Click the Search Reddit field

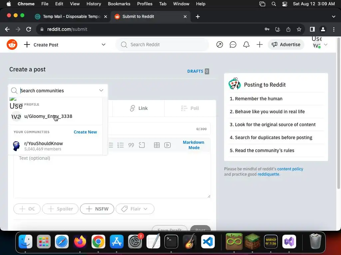[162, 45]
